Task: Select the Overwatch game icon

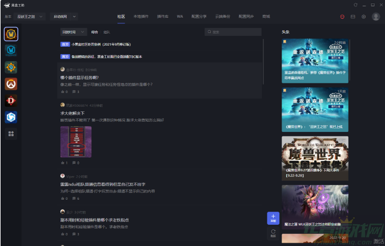Action: pos(11,84)
